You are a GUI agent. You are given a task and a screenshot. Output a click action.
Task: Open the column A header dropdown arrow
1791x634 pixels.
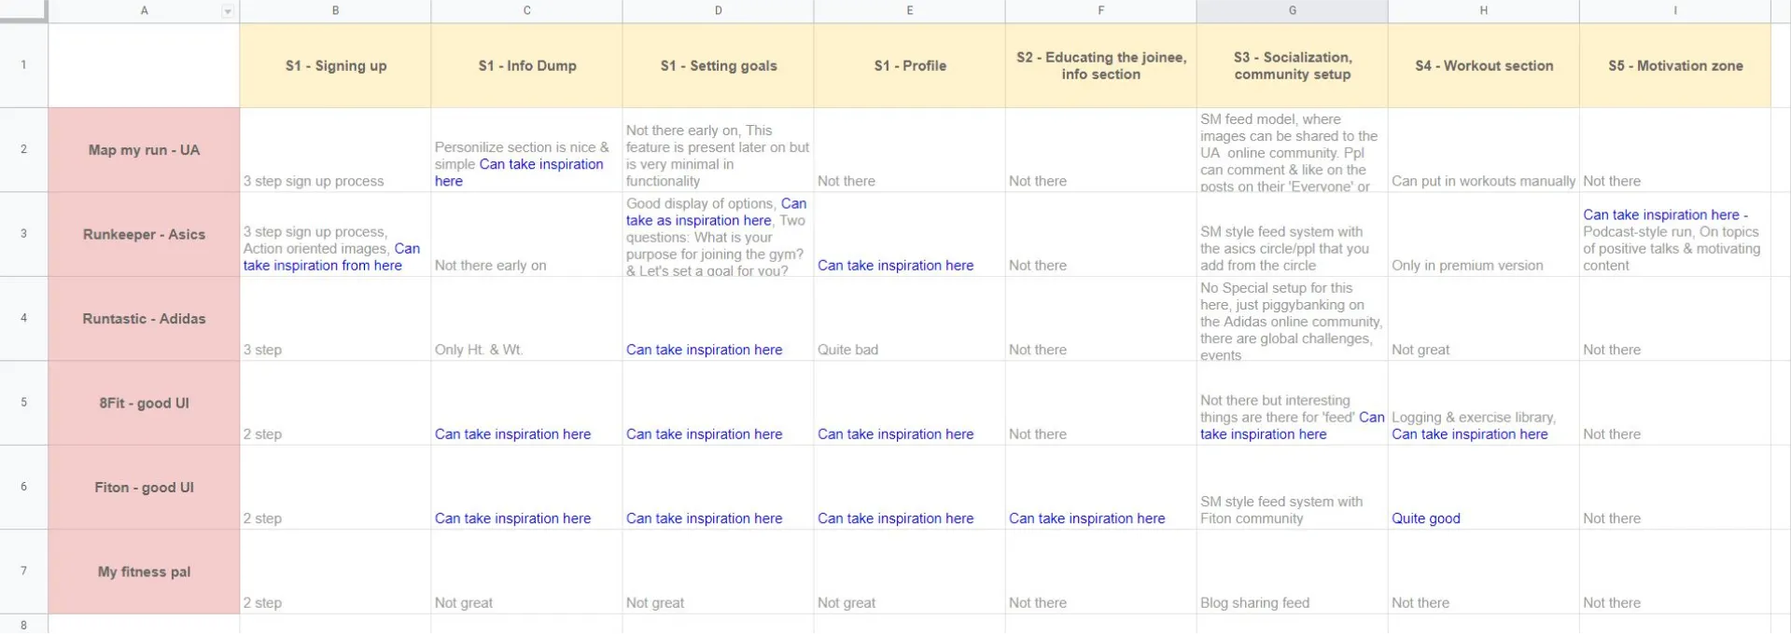click(227, 11)
